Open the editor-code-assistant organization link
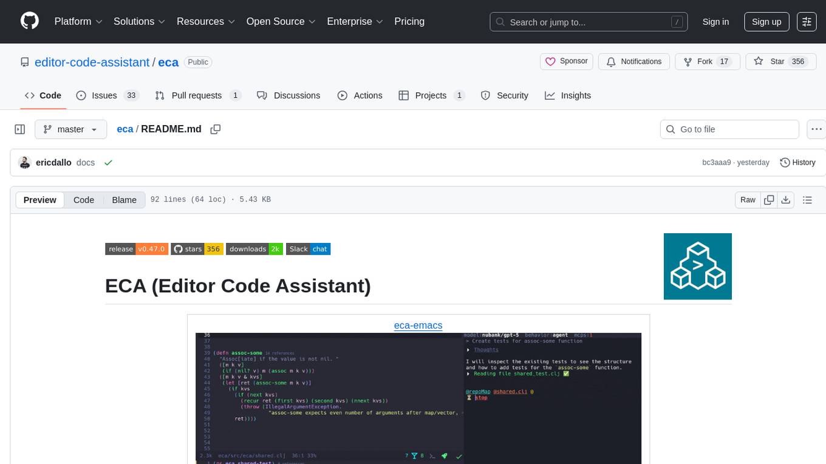Screen dimensions: 826x464 92,62
